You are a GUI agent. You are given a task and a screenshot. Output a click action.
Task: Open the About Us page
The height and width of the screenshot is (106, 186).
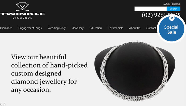(135, 28)
